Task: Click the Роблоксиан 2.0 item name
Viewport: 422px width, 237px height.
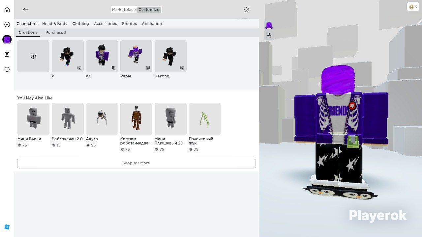Action: click(x=67, y=139)
